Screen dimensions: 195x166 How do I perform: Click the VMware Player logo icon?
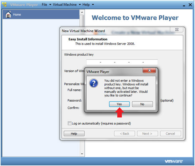[x=4, y=4]
